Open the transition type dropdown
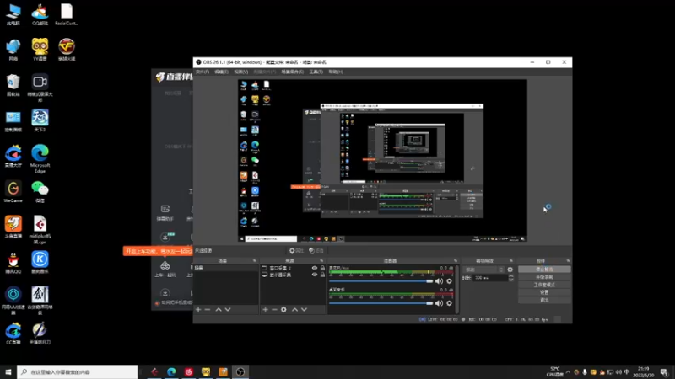Image resolution: width=675 pixels, height=379 pixels. click(x=483, y=270)
